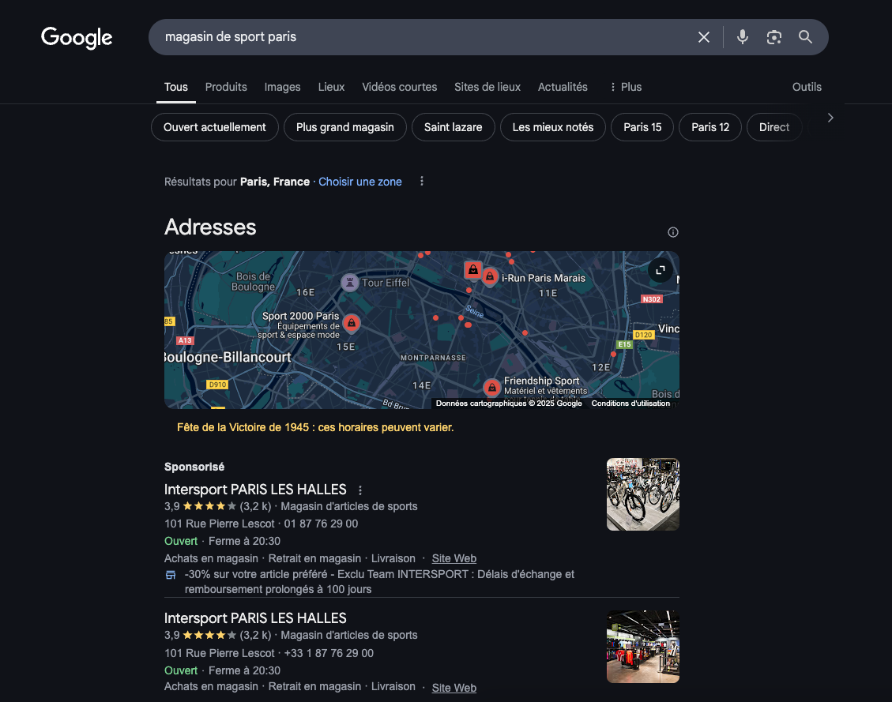
Task: Apply the Ouvert actuellement filter chip
Action: 214,127
